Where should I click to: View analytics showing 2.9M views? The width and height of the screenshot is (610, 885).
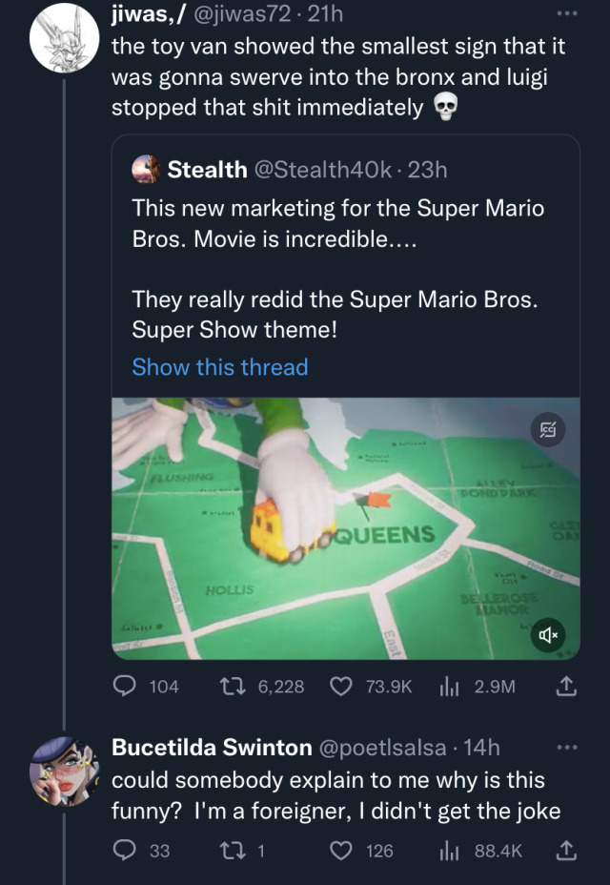(449, 685)
